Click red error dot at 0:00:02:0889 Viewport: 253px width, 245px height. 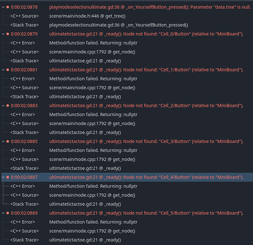click(7, 213)
